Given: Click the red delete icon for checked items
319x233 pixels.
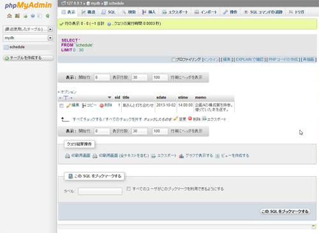Looking at the screenshot, I should 190,119.
